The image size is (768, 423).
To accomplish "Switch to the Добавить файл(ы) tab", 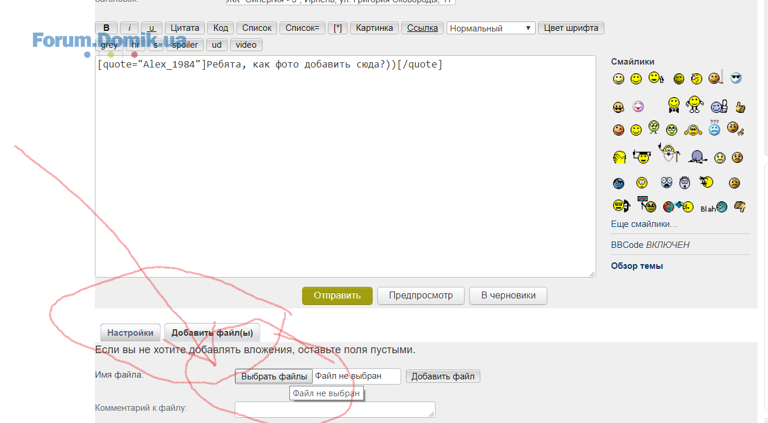I will tap(212, 333).
